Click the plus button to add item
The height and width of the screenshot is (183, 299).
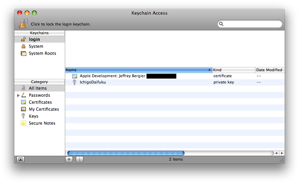[x=69, y=159]
